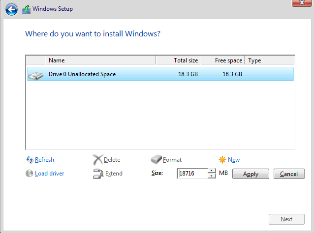314x233 pixels.
Task: Click the Load driver disc icon
Action: [x=29, y=174]
